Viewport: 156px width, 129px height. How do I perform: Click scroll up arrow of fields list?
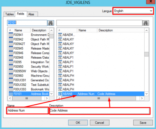pyautogui.click(x=147, y=30)
